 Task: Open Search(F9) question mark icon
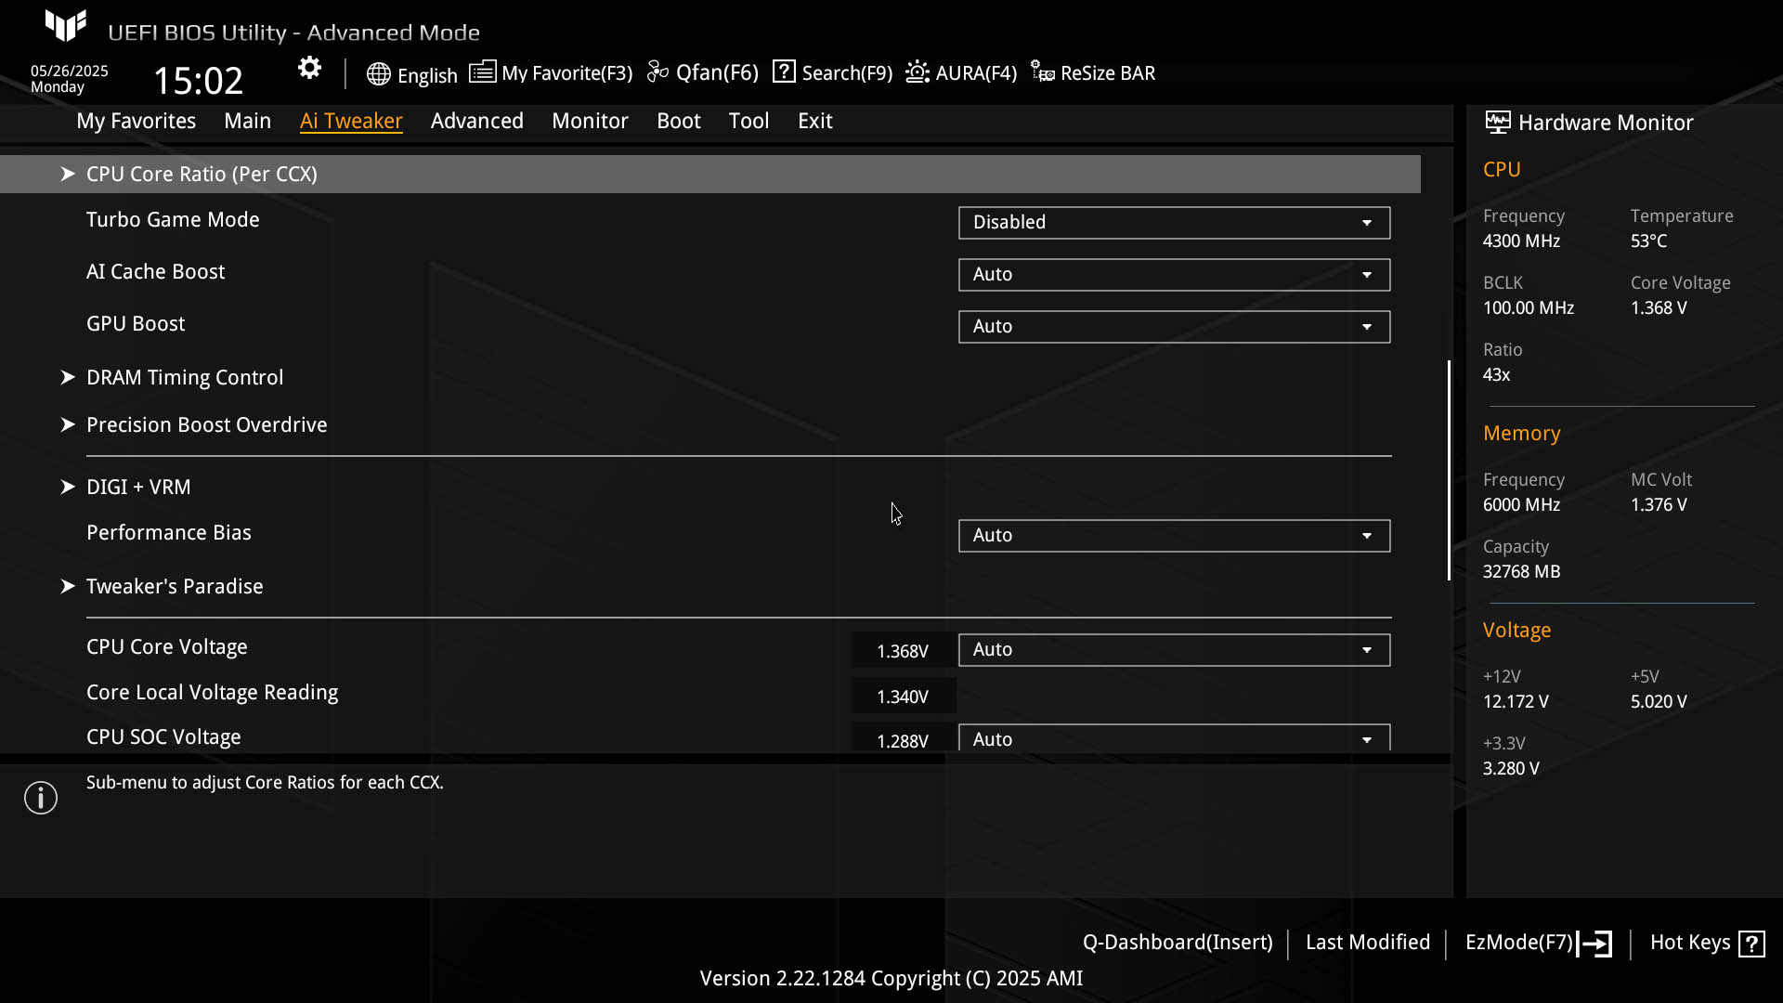[x=784, y=72]
